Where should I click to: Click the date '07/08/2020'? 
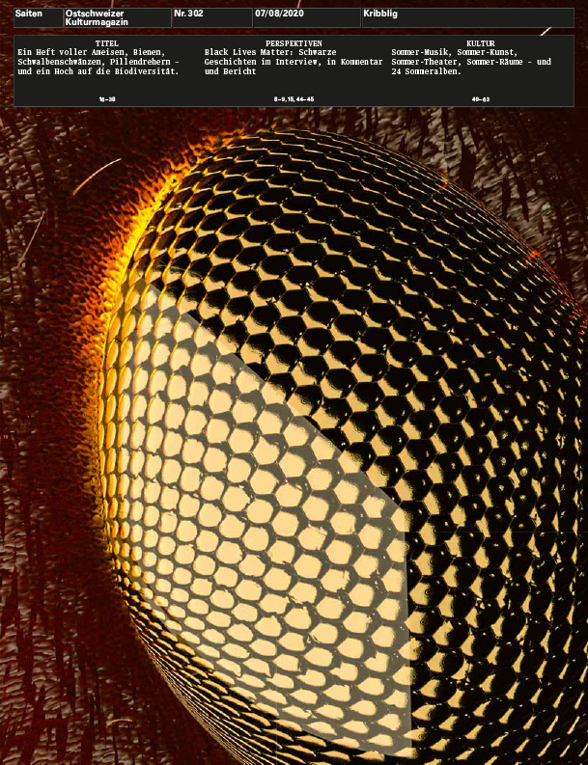[279, 14]
